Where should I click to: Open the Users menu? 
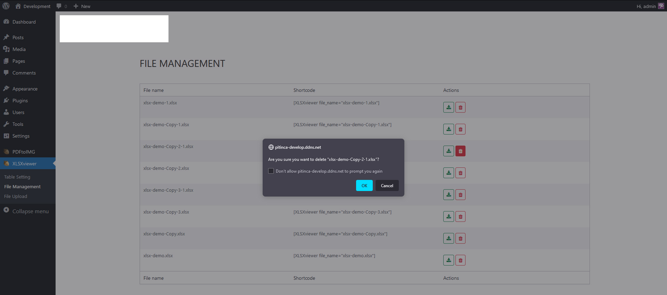pos(28,112)
